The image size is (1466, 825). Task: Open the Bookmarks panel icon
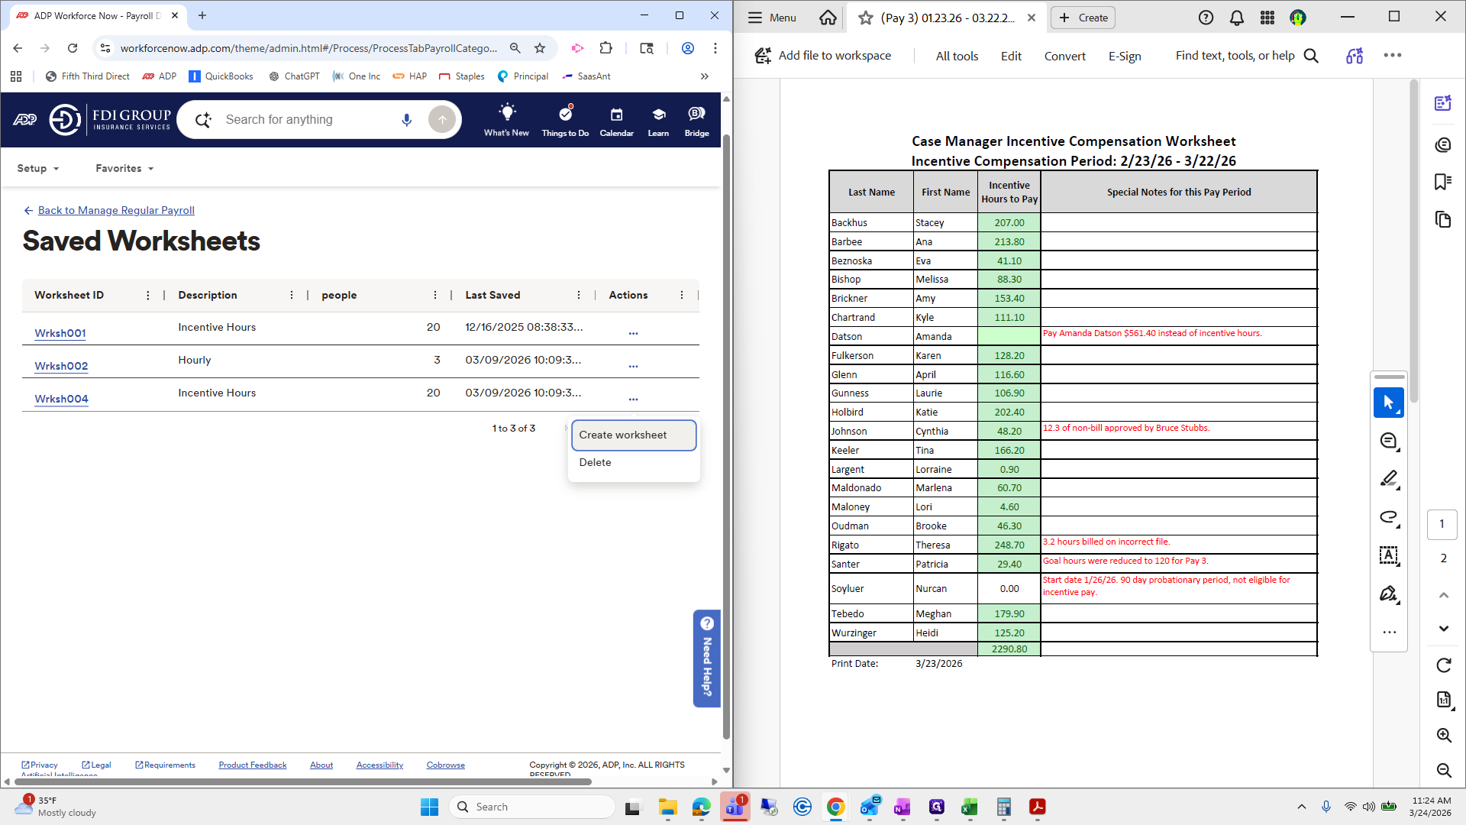1443,182
